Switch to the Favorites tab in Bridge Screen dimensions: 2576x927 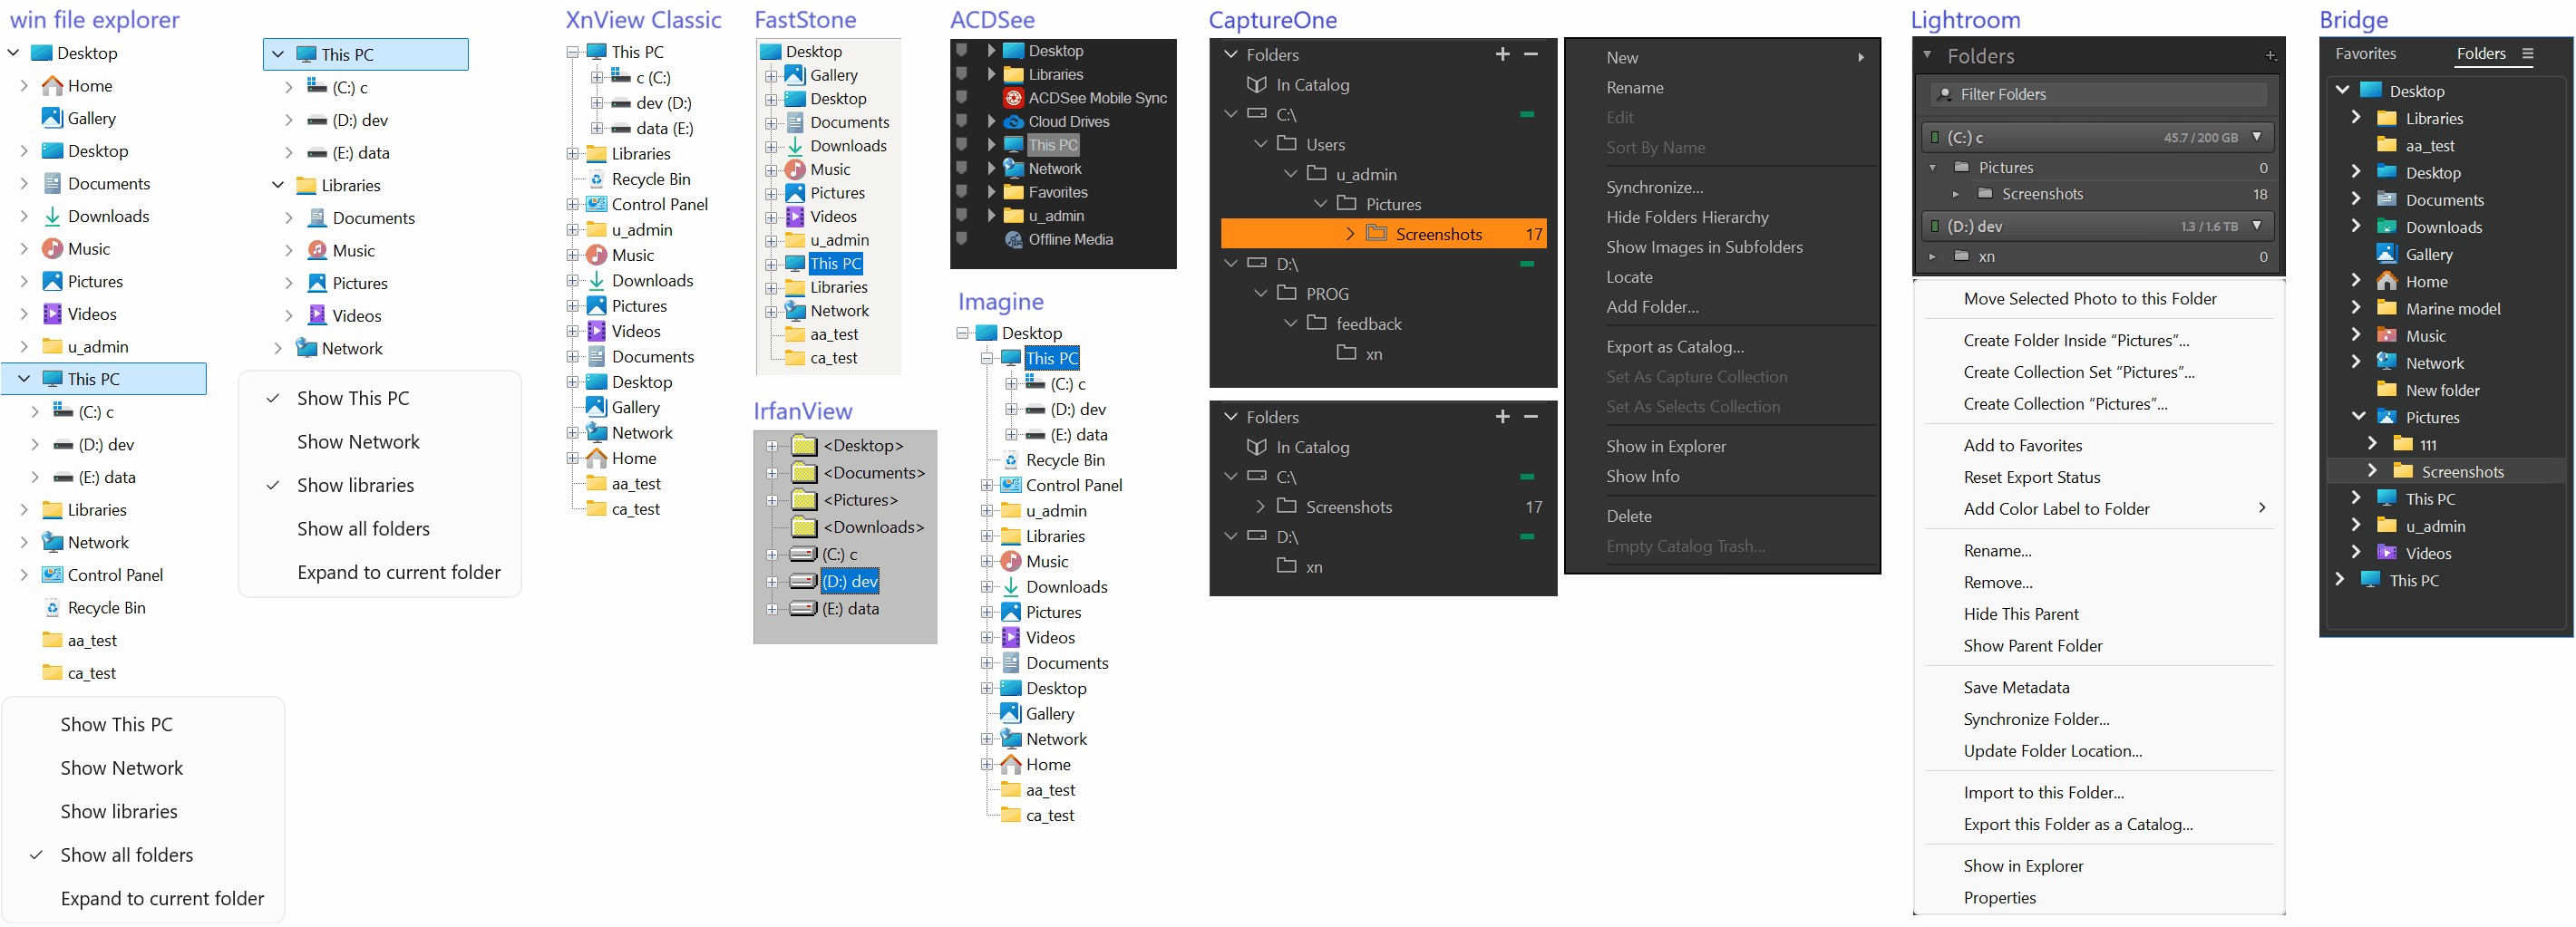(x=2366, y=53)
